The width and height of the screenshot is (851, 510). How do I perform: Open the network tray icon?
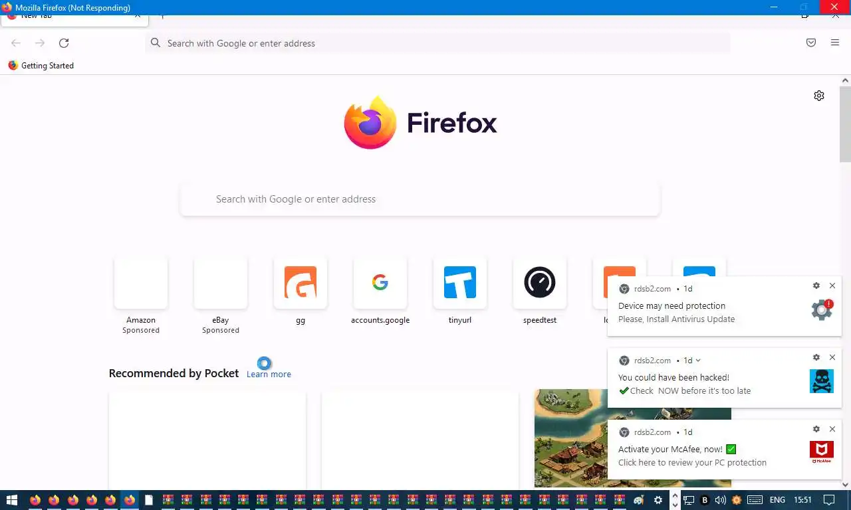pos(689,500)
